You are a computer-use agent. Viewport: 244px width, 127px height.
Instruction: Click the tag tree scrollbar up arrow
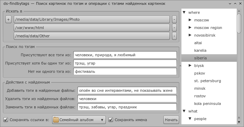coord(239,11)
